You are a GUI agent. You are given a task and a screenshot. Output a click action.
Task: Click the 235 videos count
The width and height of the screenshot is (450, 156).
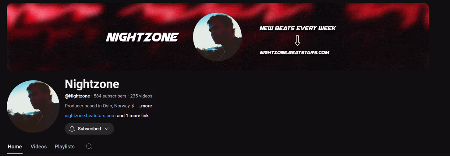pyautogui.click(x=141, y=96)
